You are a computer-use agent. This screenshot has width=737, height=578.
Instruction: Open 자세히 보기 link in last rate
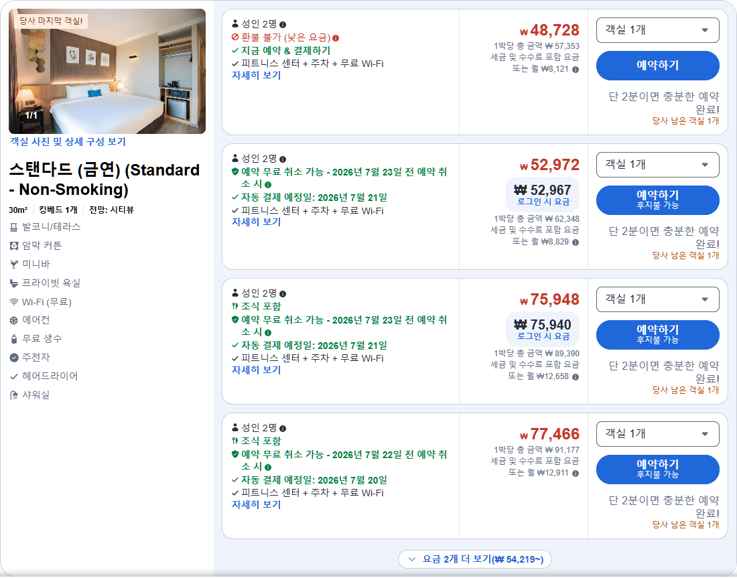[x=256, y=504]
